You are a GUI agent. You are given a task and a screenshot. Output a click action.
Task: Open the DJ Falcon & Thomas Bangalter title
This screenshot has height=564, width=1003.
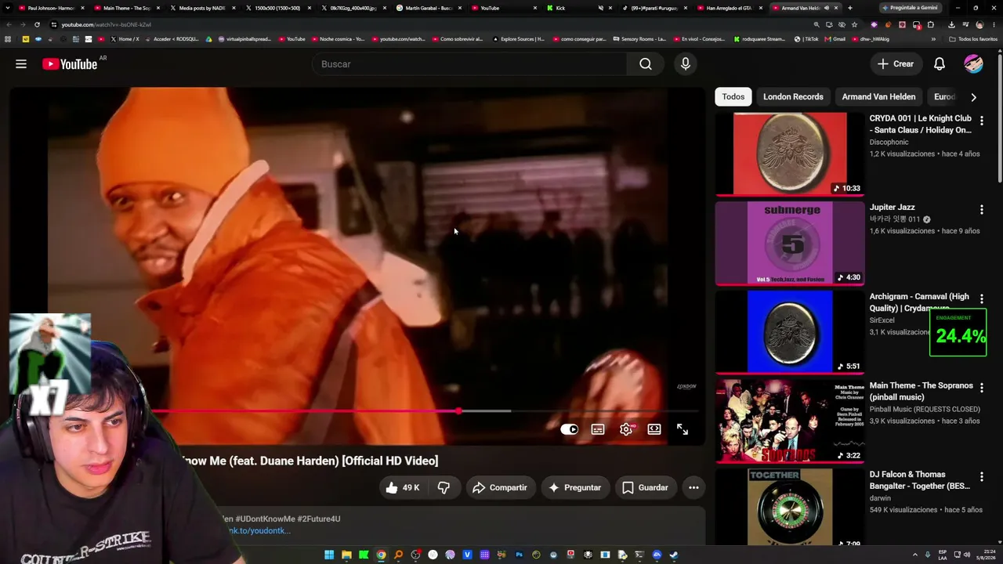click(919, 480)
